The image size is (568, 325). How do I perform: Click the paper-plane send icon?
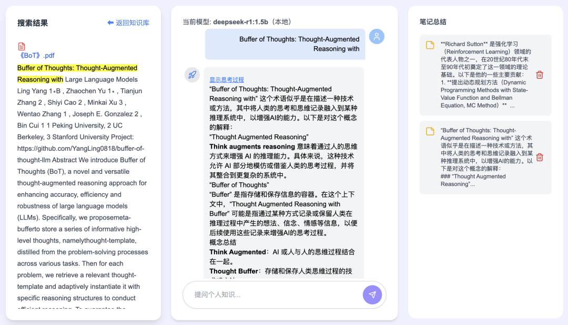[372, 295]
